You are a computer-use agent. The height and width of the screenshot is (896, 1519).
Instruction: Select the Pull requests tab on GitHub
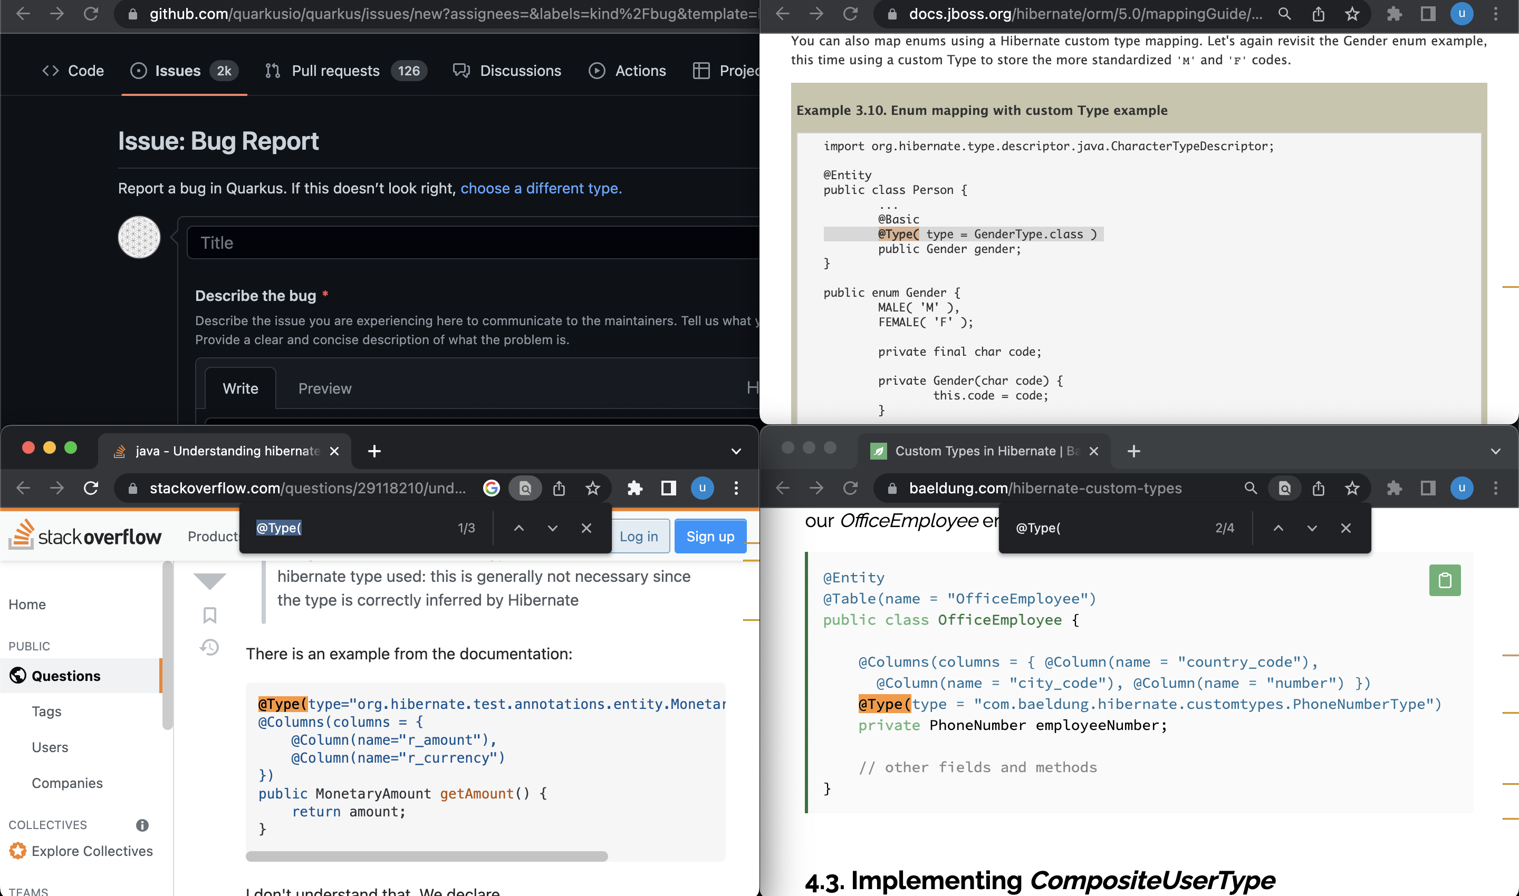(x=335, y=70)
